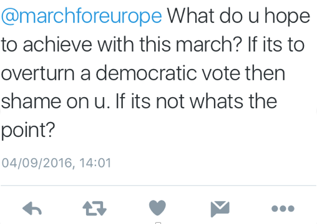Open the three-dot more options menu

click(x=283, y=208)
